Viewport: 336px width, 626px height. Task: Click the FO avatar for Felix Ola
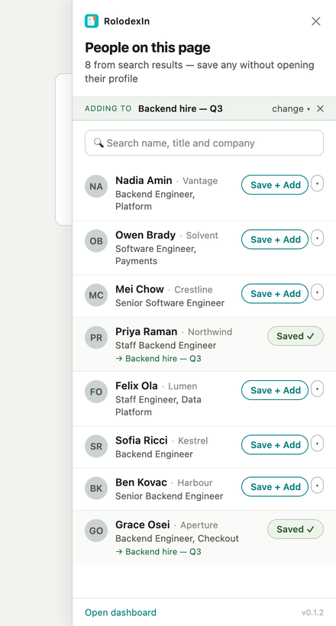click(96, 392)
